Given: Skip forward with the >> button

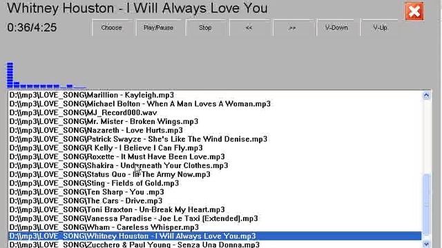Looking at the screenshot, I should (x=293, y=28).
